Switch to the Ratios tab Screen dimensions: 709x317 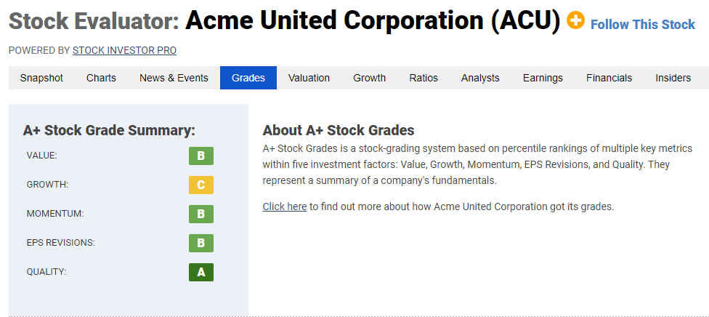click(424, 78)
